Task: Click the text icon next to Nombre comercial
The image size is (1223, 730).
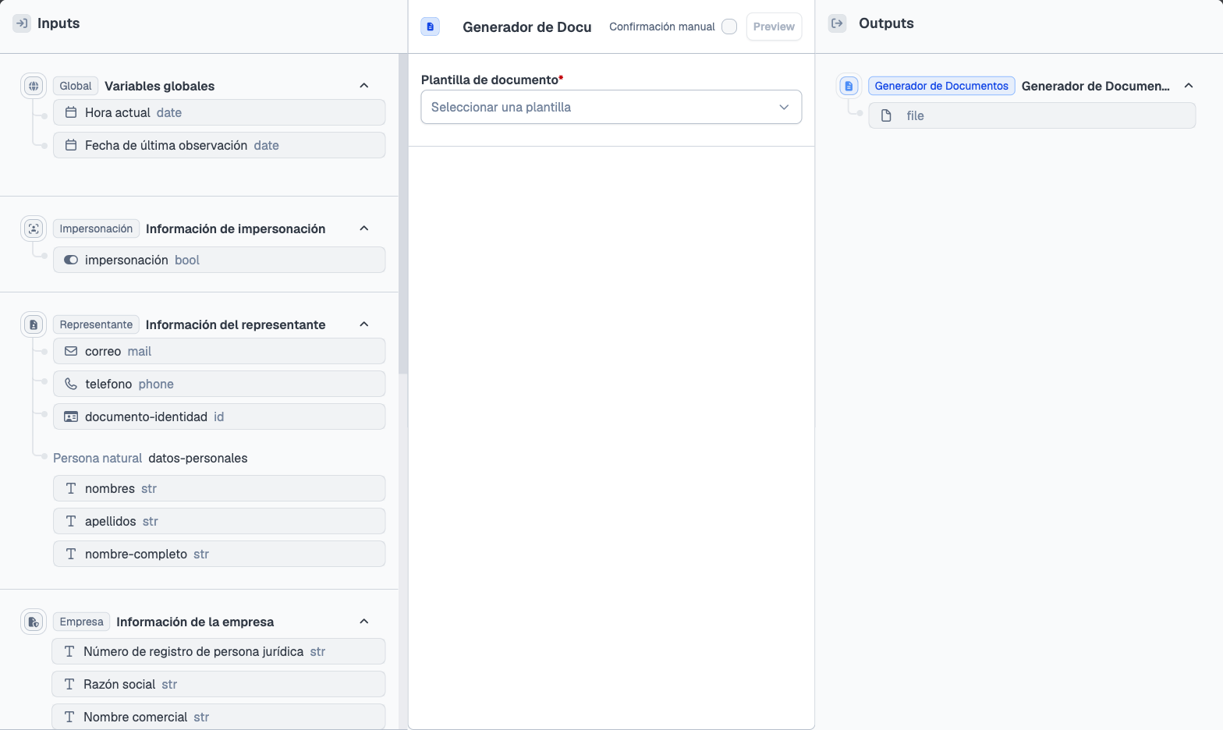Action: click(69, 717)
